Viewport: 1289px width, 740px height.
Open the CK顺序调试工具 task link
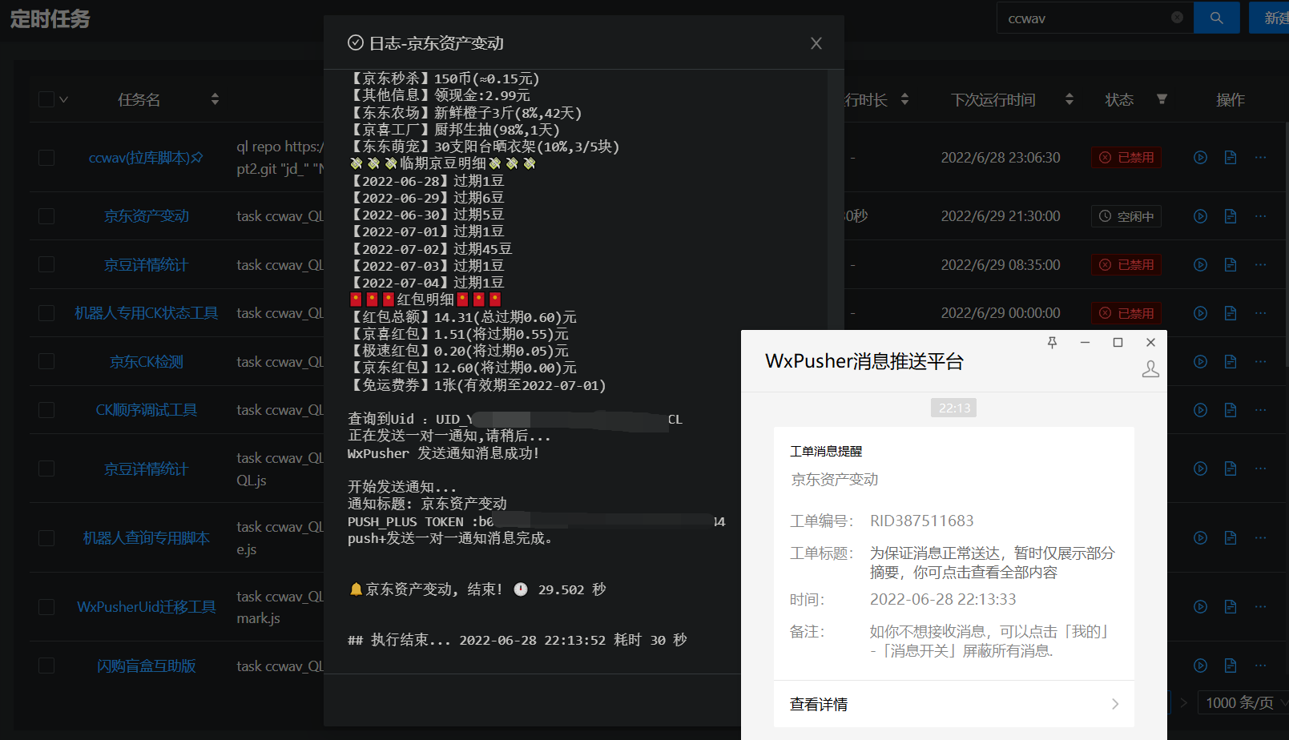coord(147,410)
